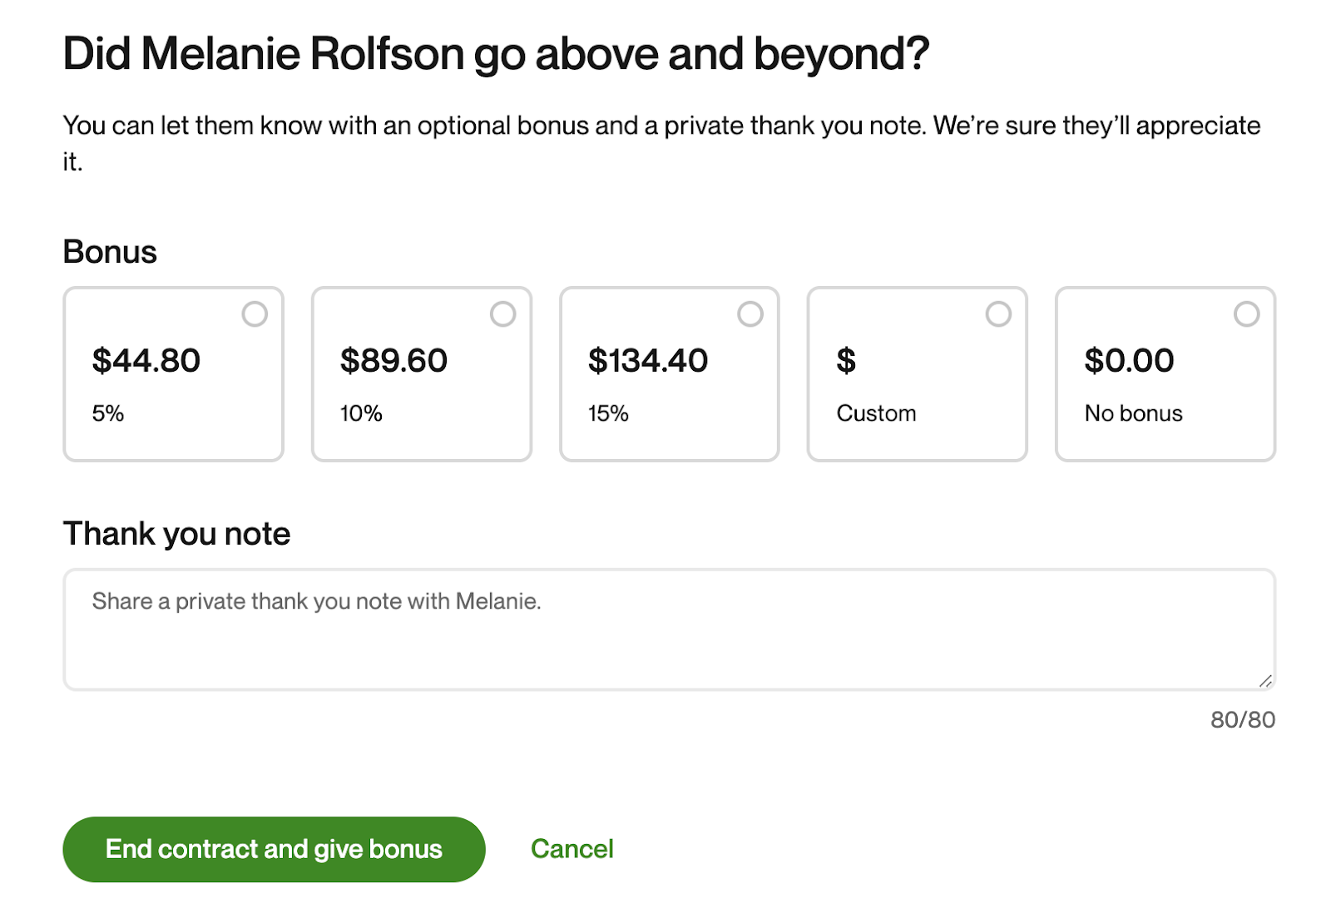
Task: Select the 15% bonus radio circle
Action: [750, 314]
